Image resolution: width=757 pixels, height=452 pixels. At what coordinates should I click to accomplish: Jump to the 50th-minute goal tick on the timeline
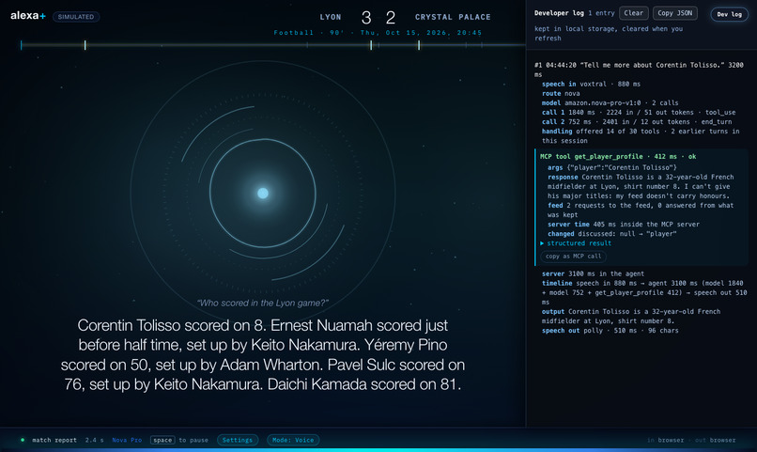(419, 45)
